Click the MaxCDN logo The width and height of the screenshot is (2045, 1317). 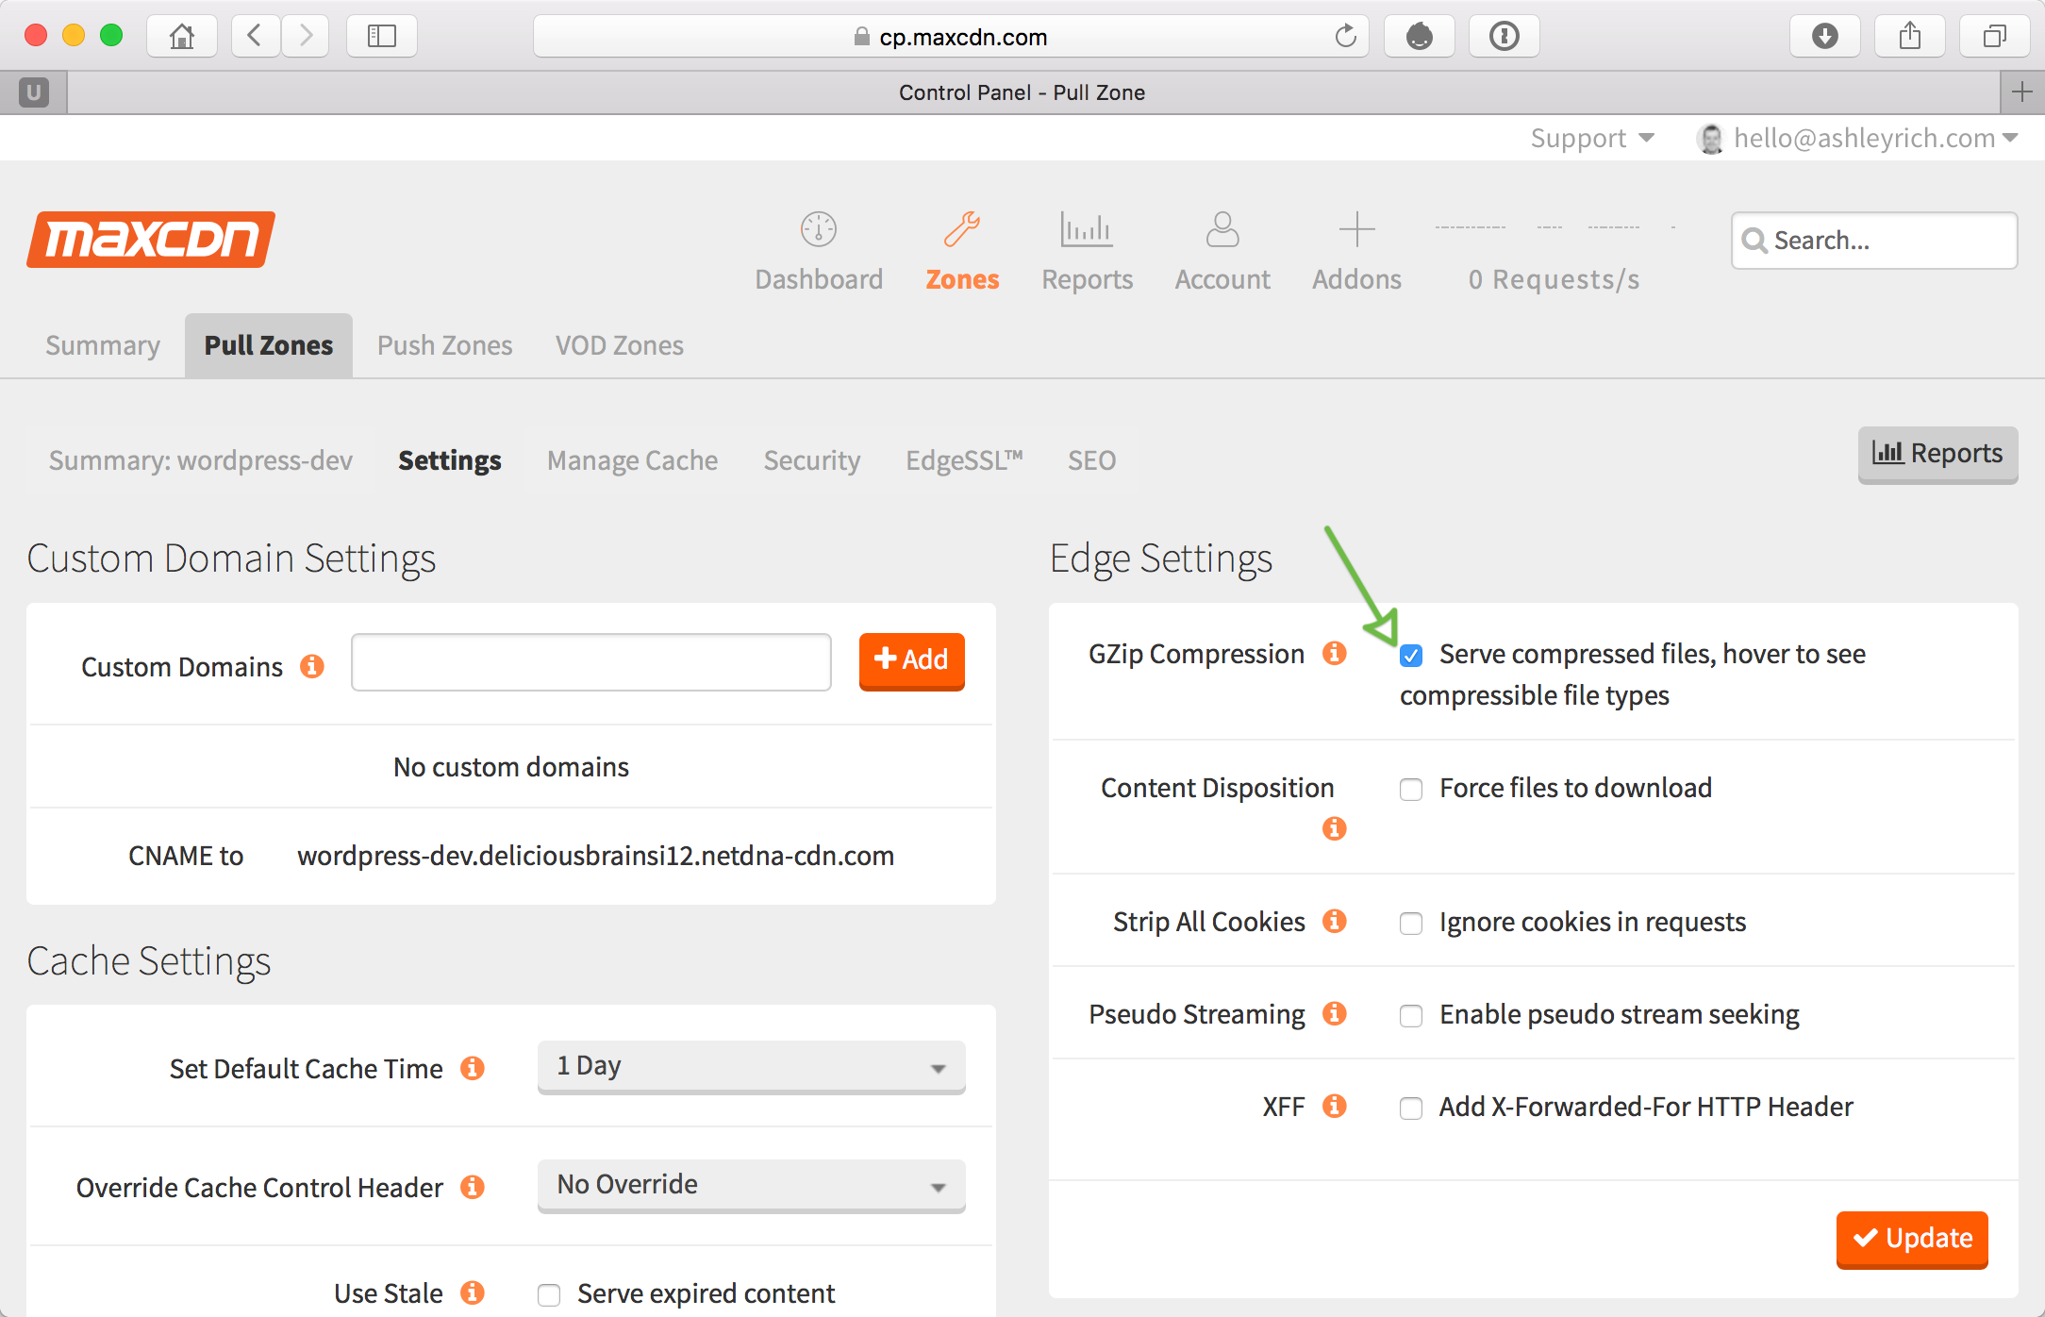(151, 240)
